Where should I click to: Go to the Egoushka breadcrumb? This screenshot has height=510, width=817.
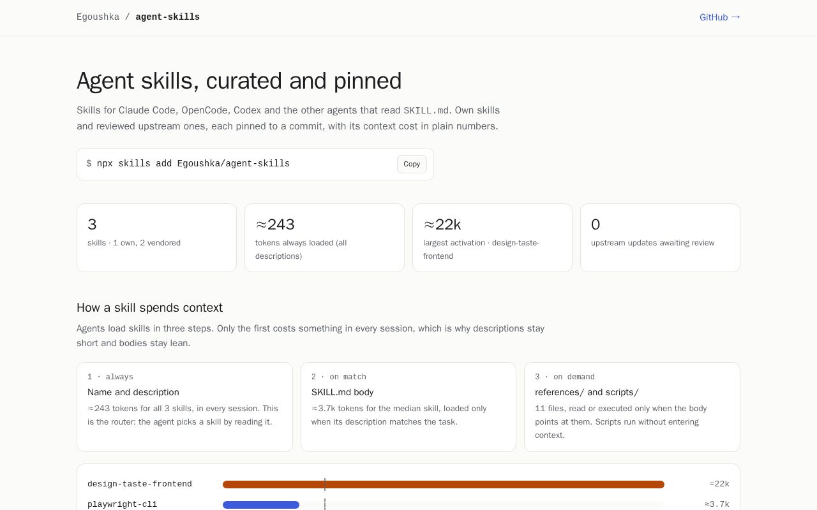coord(98,17)
